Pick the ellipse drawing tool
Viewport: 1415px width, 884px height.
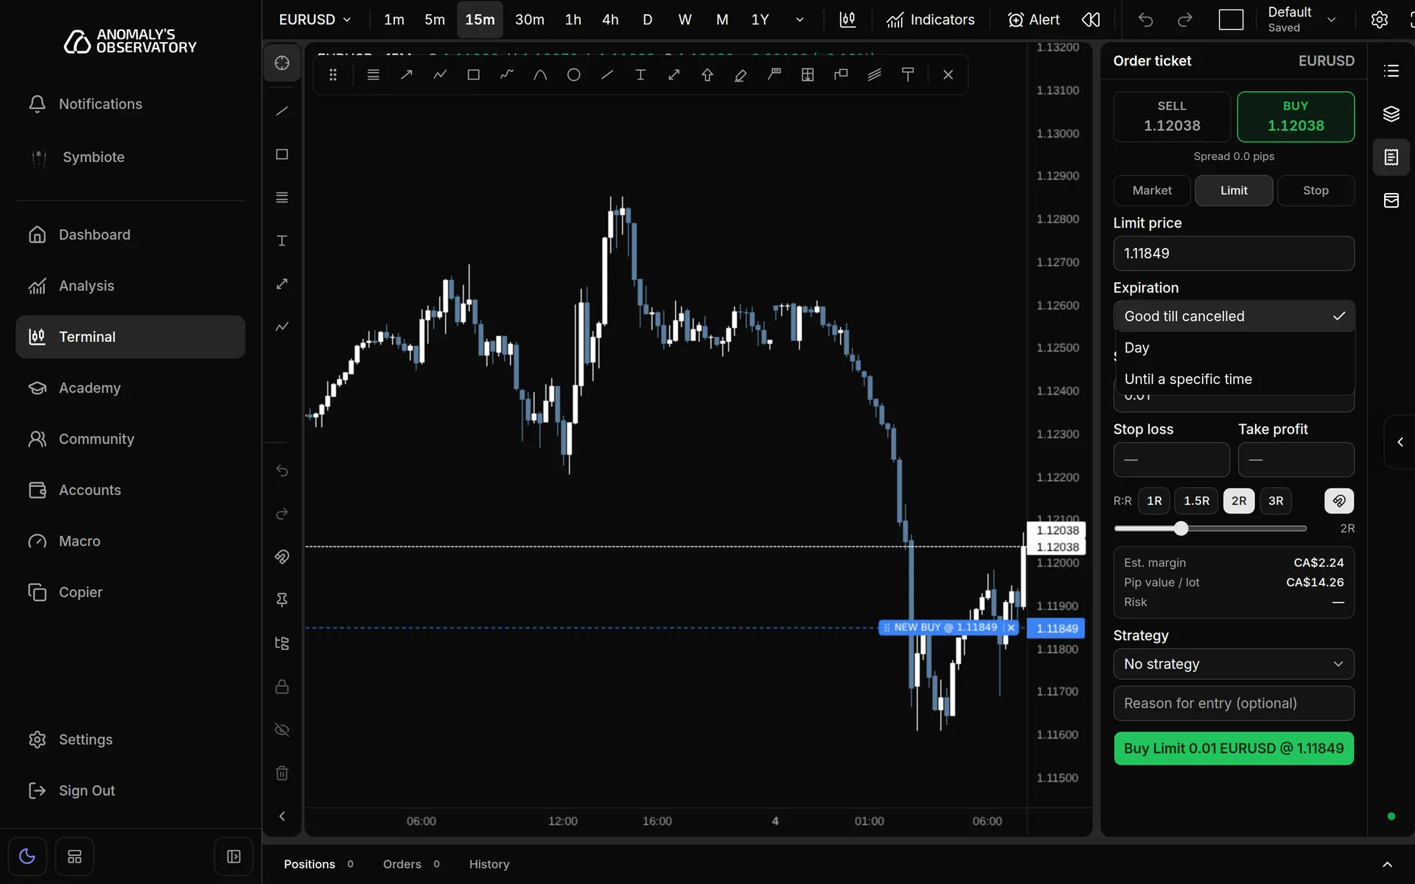click(x=573, y=74)
